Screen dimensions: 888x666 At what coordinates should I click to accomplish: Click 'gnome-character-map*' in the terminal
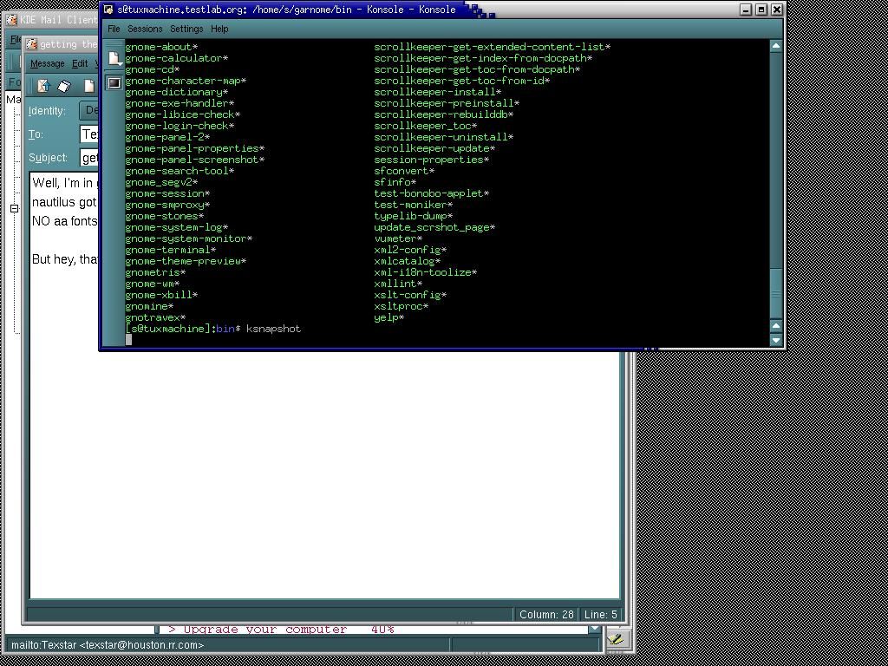186,81
